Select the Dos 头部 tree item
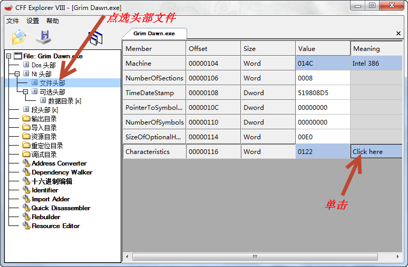Screen dimensions: 408x267 (x=43, y=65)
